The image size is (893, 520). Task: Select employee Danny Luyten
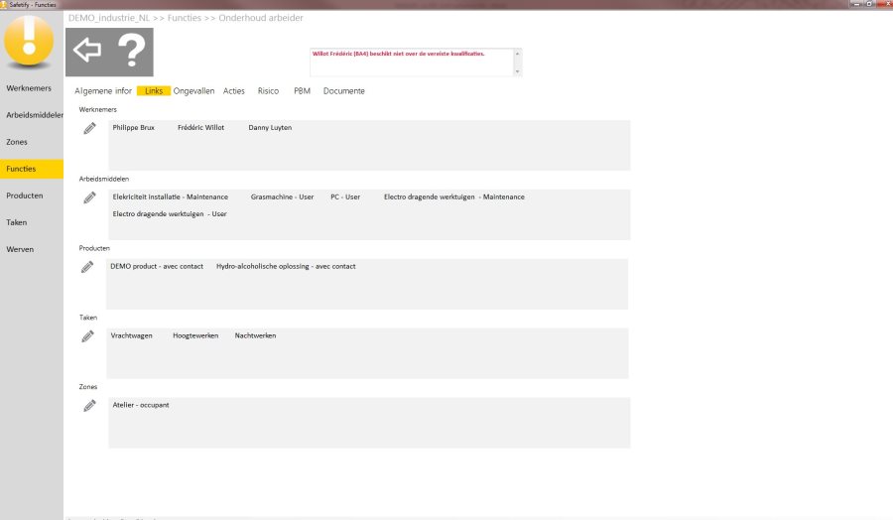click(x=270, y=128)
